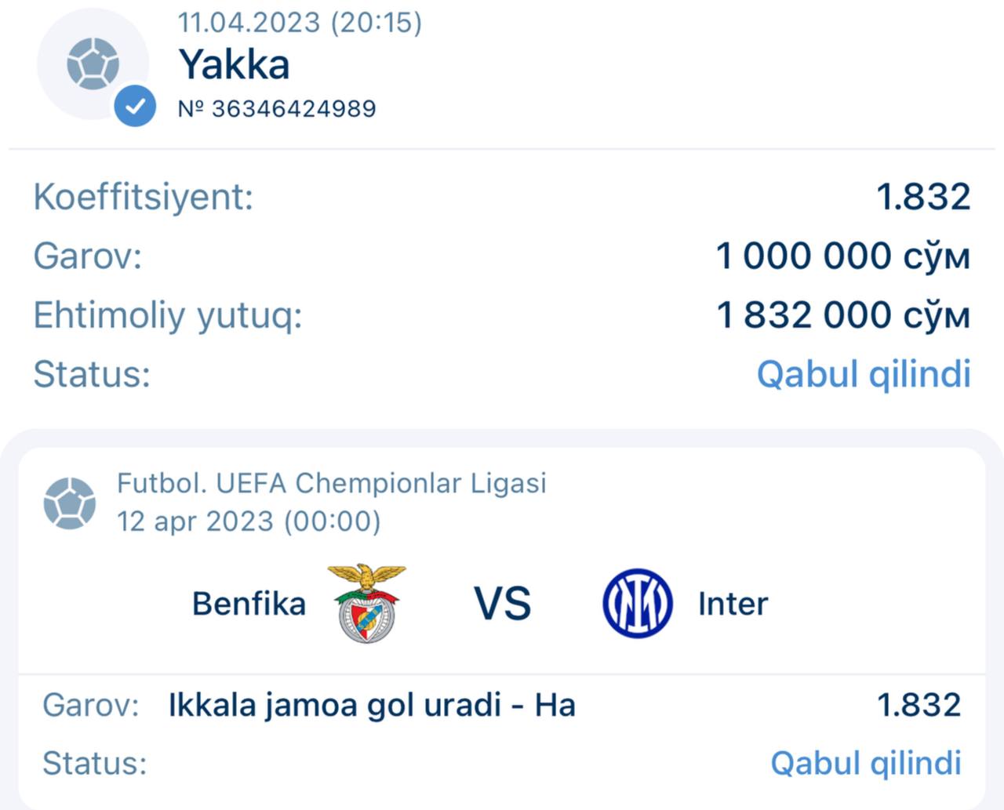This screenshot has width=1004, height=810.
Task: Click the VS text between teams
Action: [502, 604]
